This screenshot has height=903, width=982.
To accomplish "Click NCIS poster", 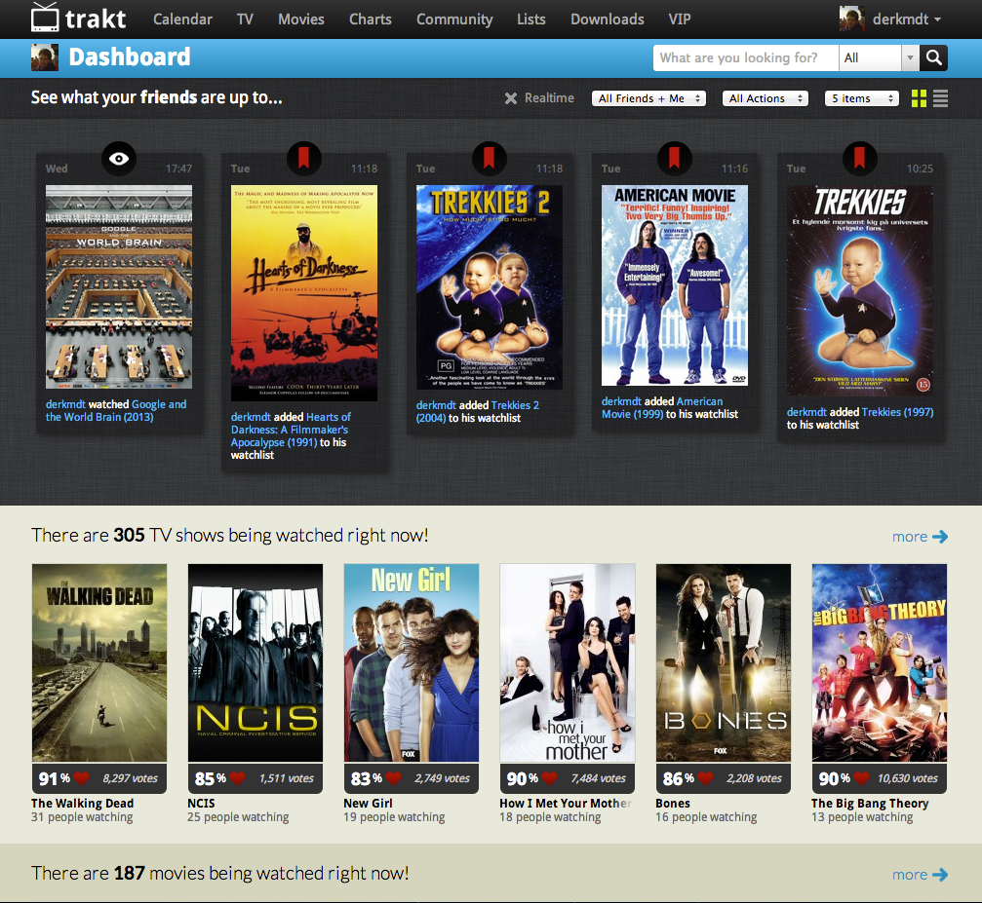I will [x=255, y=662].
